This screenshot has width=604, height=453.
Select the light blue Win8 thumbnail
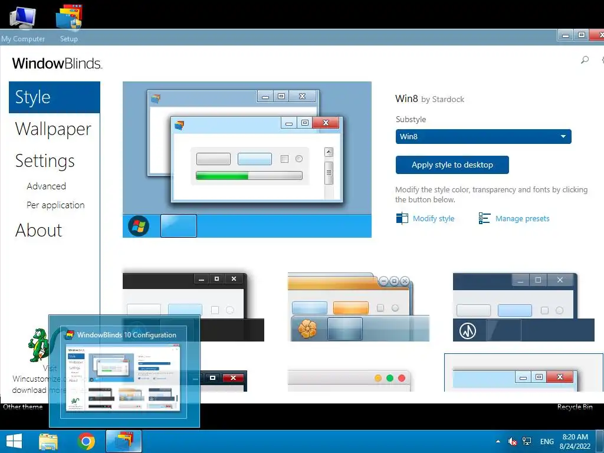pyautogui.click(x=524, y=373)
